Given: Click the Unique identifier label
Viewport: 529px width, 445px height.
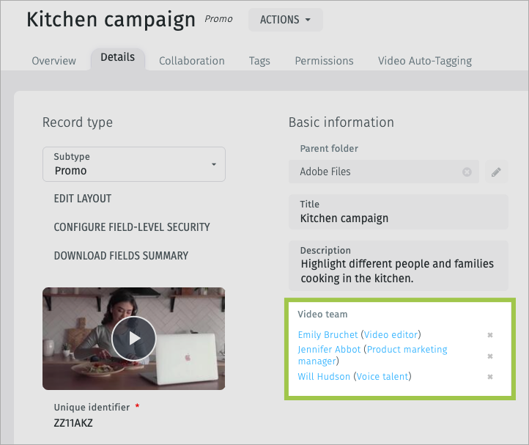Looking at the screenshot, I should [x=92, y=408].
